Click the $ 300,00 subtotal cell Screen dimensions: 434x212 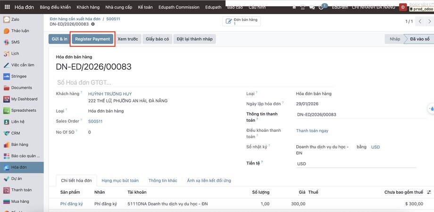(414, 204)
